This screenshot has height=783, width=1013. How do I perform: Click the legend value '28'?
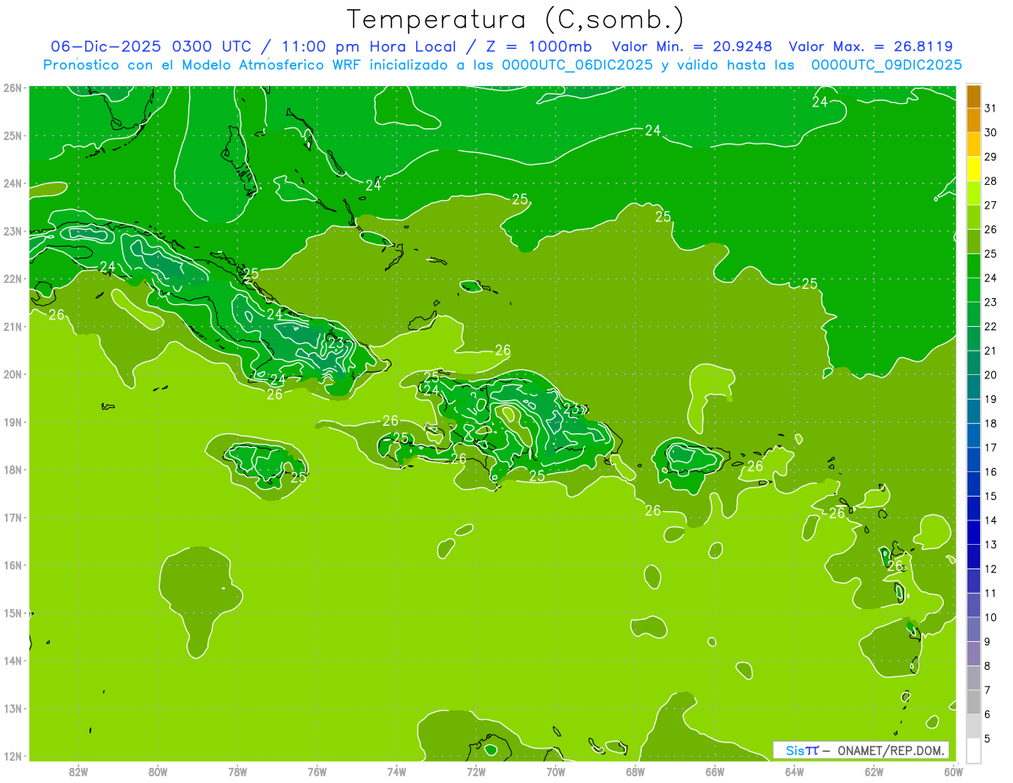tap(990, 181)
